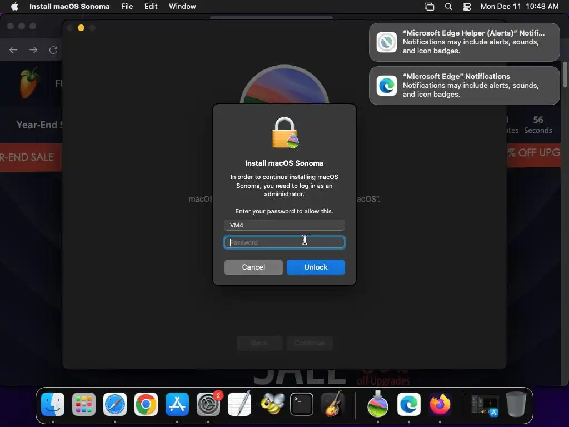Open TextEdit from the Dock
Screen dimensions: 569x427
point(239,404)
